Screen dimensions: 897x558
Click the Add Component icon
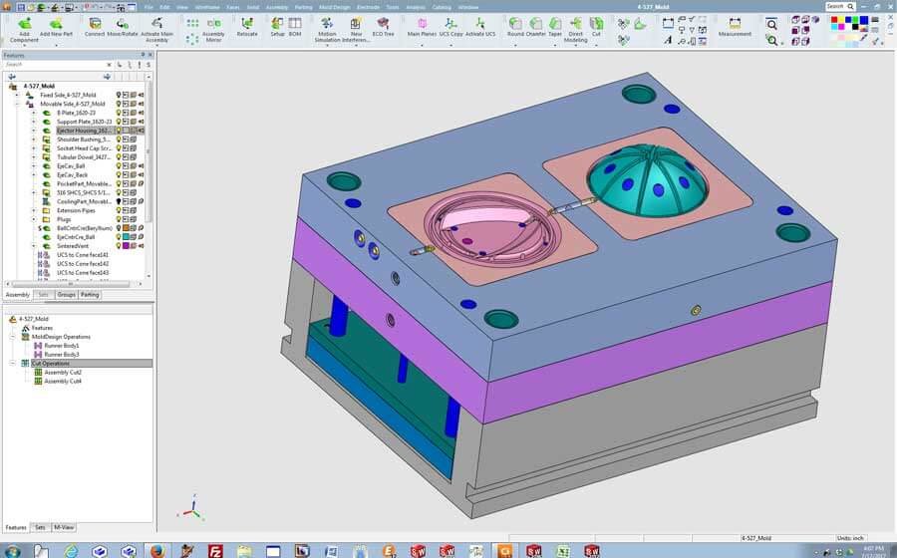[23, 25]
